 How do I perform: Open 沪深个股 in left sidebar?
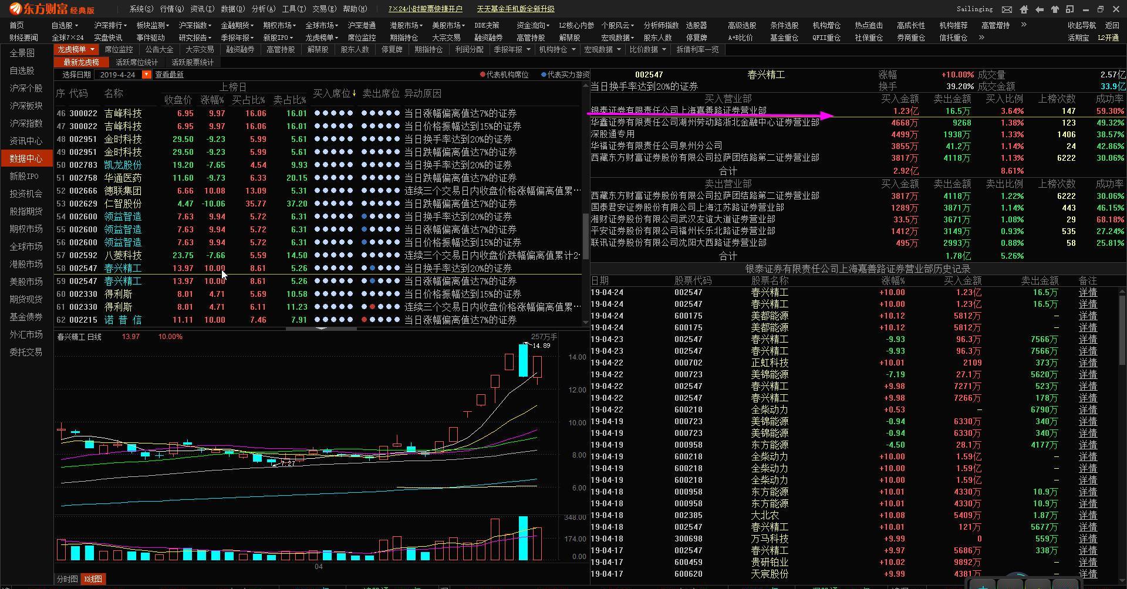click(x=26, y=88)
